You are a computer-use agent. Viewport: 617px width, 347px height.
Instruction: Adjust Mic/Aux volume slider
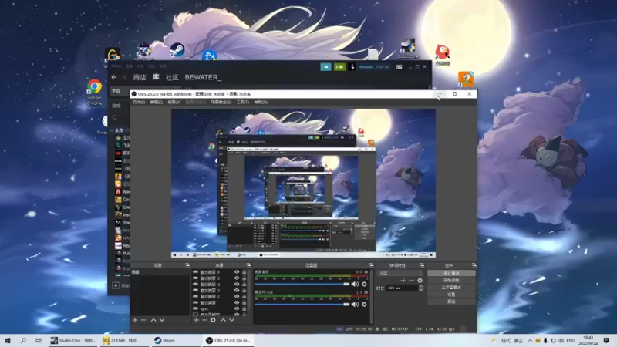[302, 304]
